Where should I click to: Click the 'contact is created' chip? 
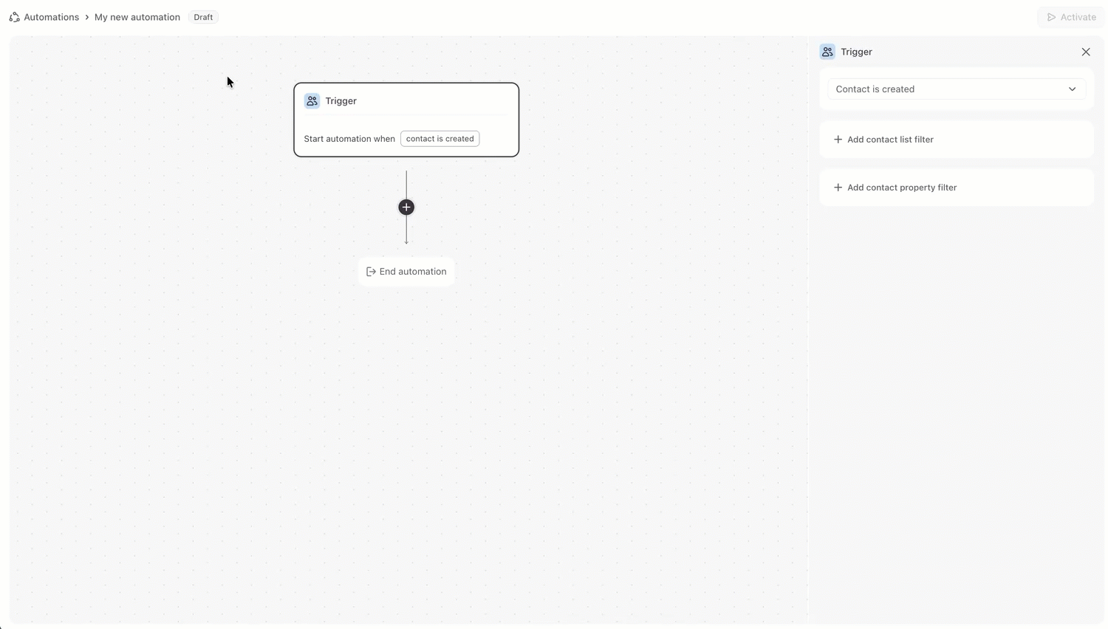[440, 139]
